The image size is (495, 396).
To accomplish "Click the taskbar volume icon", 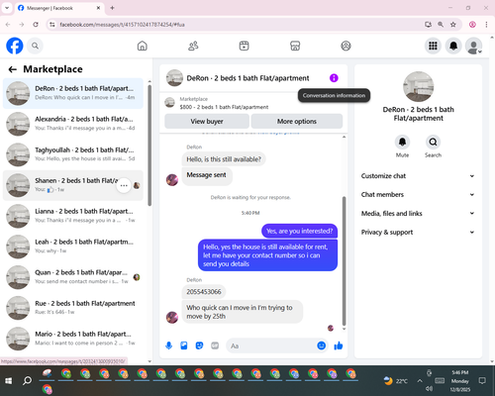I will pos(429,389).
